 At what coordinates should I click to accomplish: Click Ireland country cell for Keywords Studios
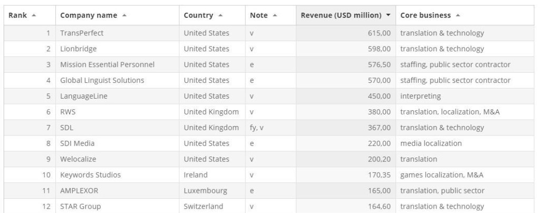[x=197, y=175]
